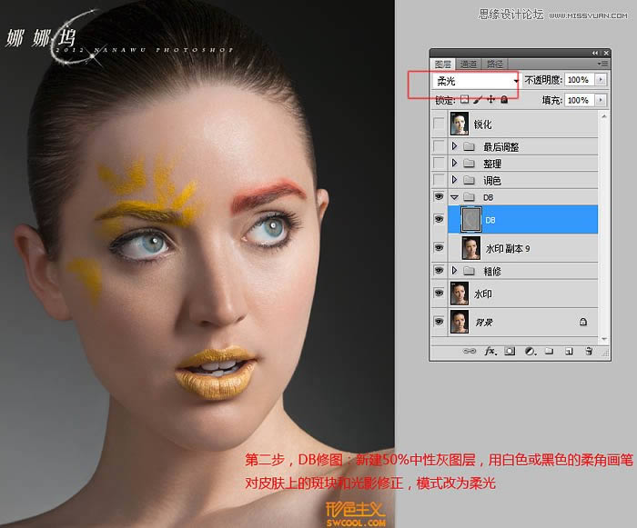
Task: Hide the 背景 layer with its eye icon
Action: click(x=440, y=322)
